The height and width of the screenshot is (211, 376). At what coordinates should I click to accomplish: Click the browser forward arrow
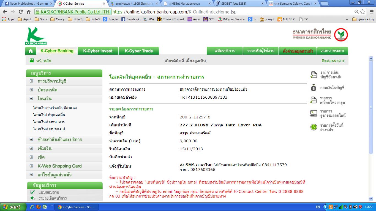coord(13,12)
